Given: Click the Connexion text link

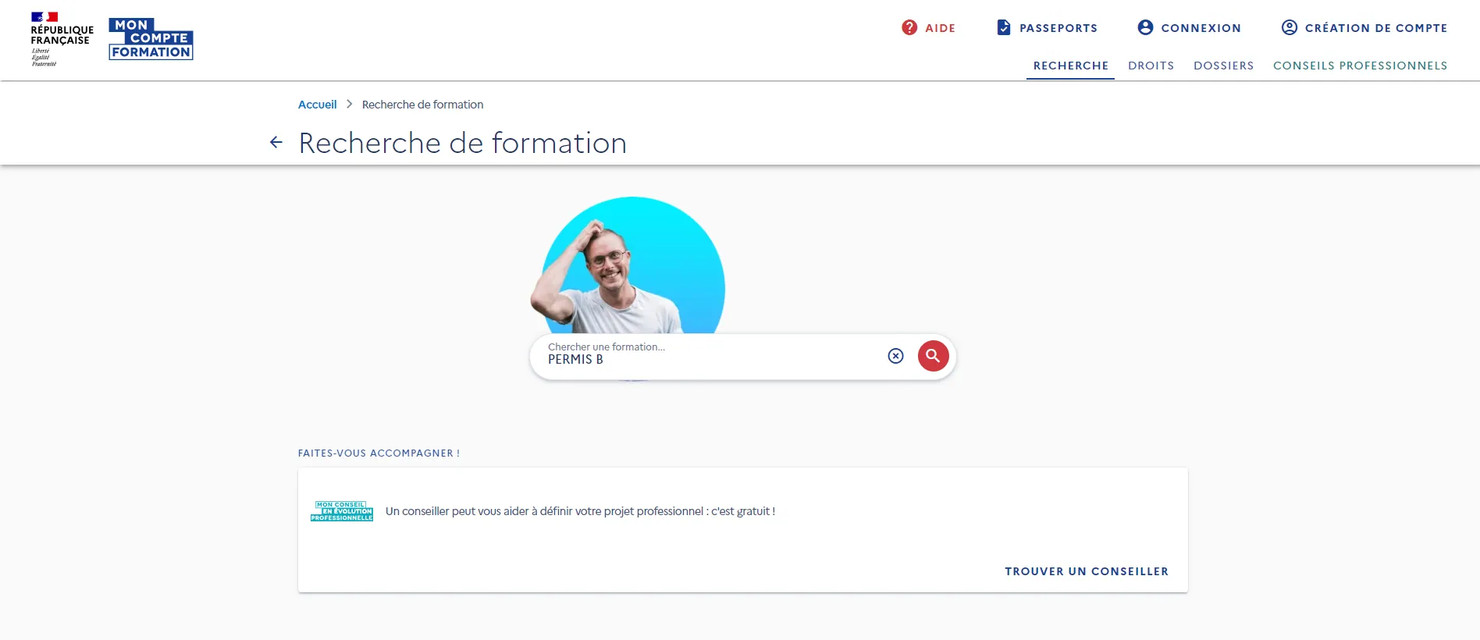Looking at the screenshot, I should (1201, 28).
